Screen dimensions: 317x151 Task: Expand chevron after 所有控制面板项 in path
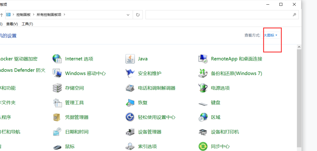coord(65,14)
